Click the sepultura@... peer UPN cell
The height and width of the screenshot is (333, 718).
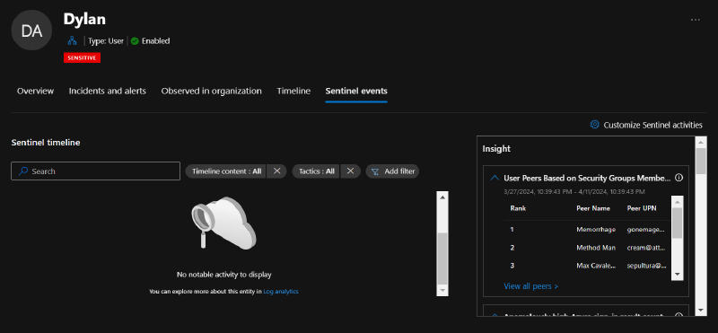coord(646,266)
